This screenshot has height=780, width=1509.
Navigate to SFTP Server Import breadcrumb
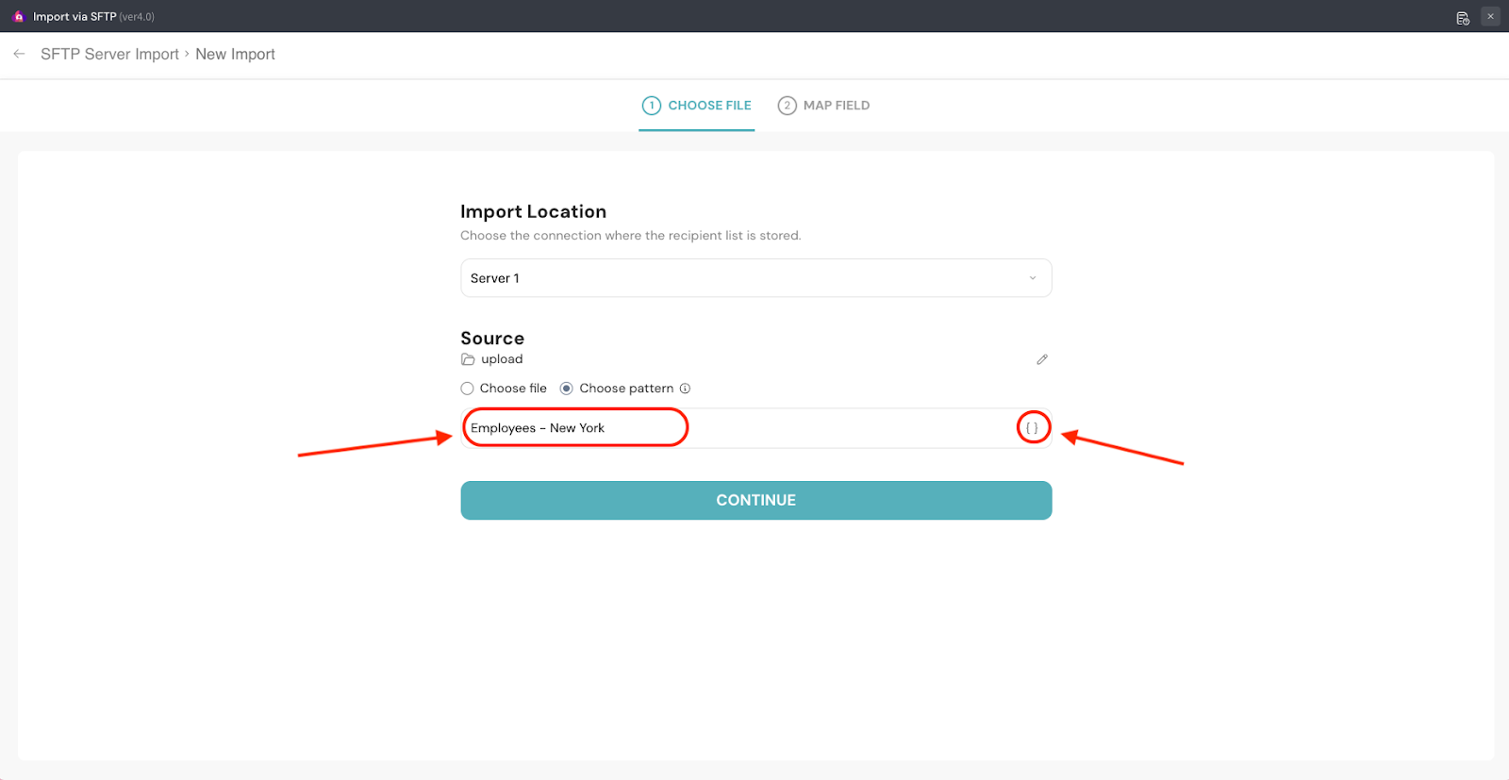(x=109, y=55)
